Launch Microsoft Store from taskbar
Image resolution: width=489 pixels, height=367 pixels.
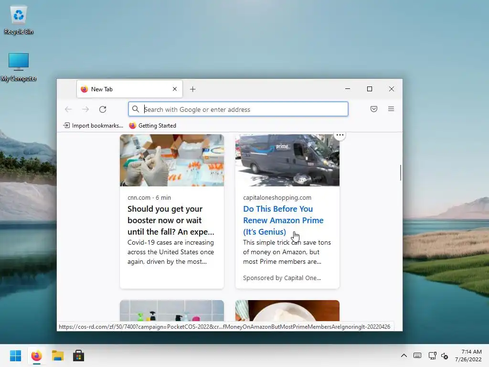79,356
